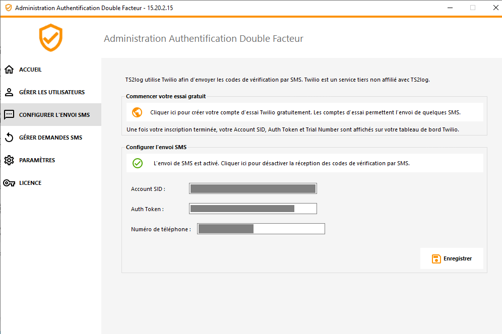Click the title bar shield app icon

pos(9,8)
